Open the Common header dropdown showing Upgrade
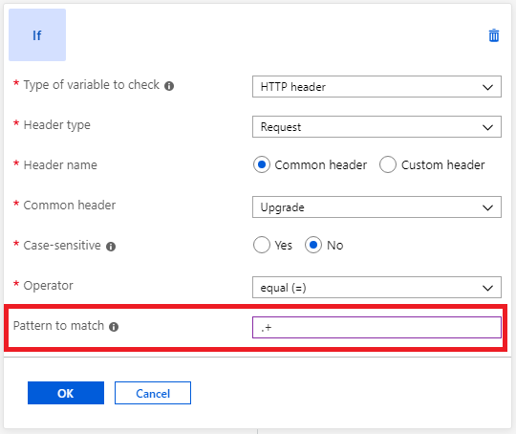The width and height of the screenshot is (516, 434). pyautogui.click(x=376, y=207)
